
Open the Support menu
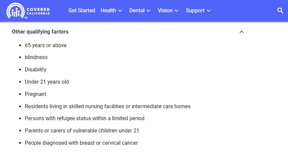point(198,10)
